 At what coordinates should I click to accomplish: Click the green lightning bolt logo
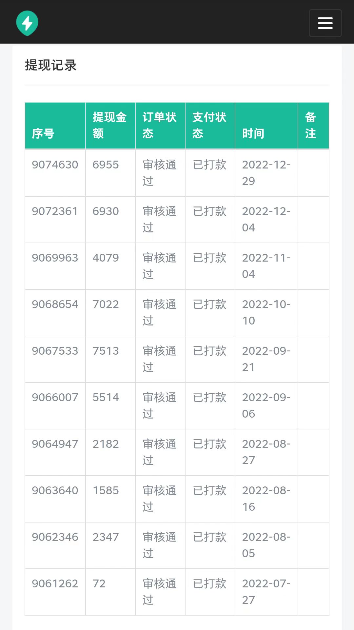coord(27,23)
